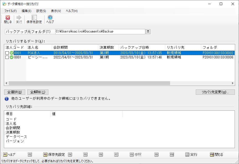Click the blue ヘルプ question mark icon
This screenshot has width=239, height=164.
coord(50,18)
